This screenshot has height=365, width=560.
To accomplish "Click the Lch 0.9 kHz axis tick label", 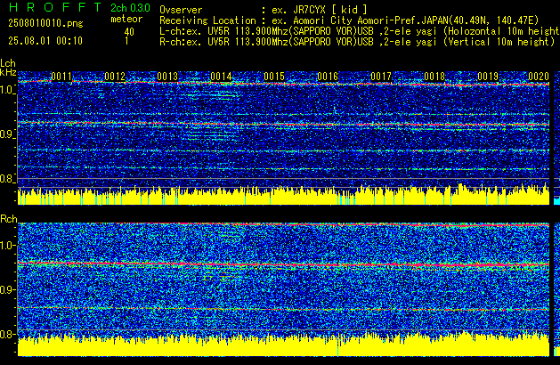I will click(7, 134).
